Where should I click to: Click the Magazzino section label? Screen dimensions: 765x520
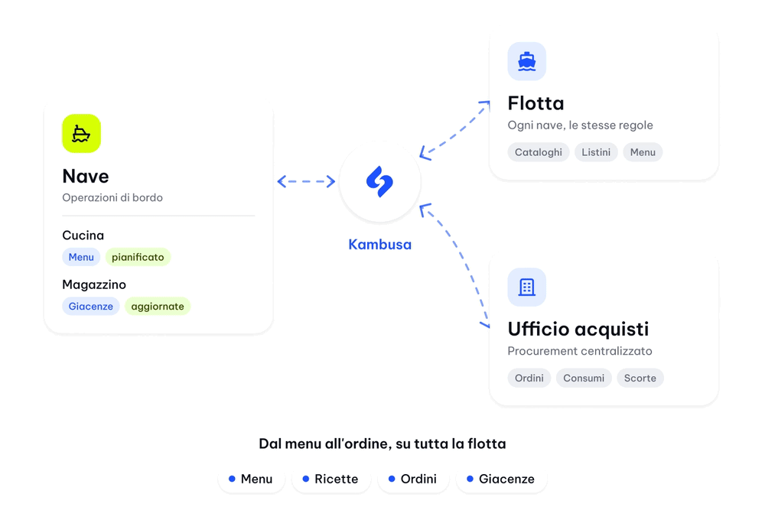(94, 284)
